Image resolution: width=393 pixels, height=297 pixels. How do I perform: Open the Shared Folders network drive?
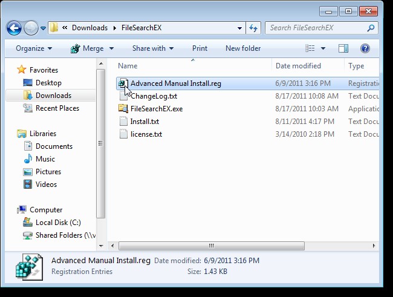tap(65, 235)
